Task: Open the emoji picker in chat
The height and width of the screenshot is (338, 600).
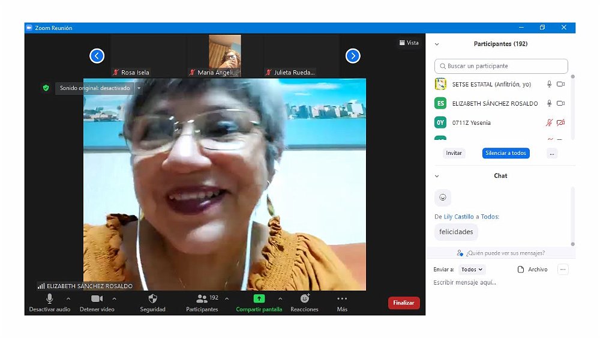Action: (x=443, y=198)
